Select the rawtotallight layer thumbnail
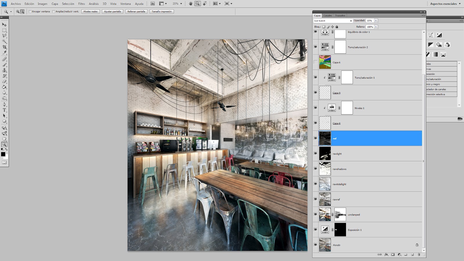464x261 pixels. point(325,184)
